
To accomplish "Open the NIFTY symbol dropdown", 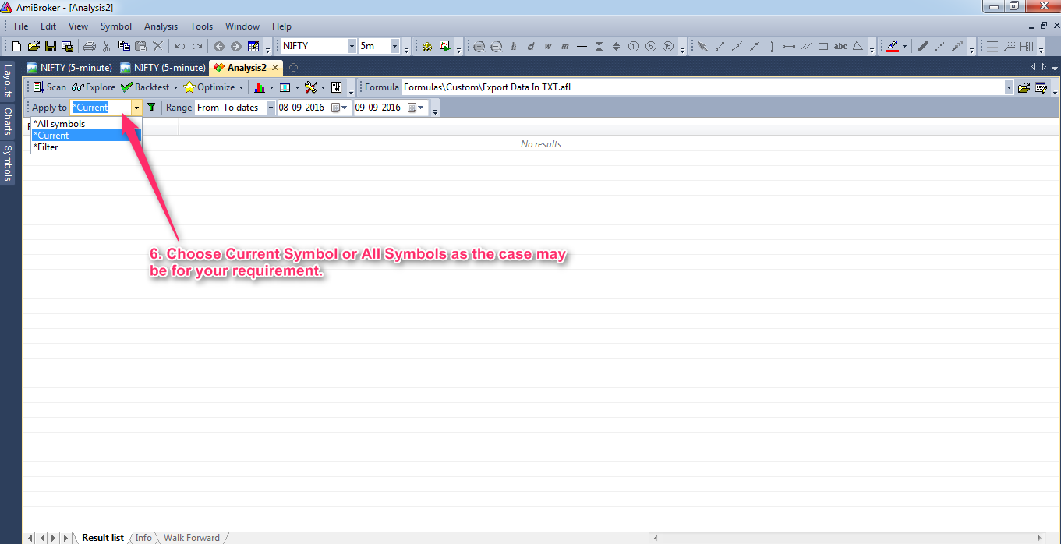I will click(x=352, y=46).
